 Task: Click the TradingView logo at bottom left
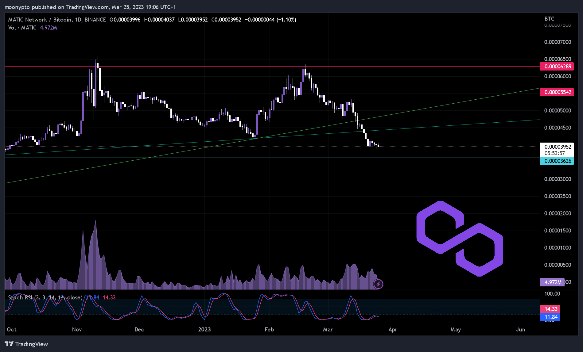[x=26, y=344]
